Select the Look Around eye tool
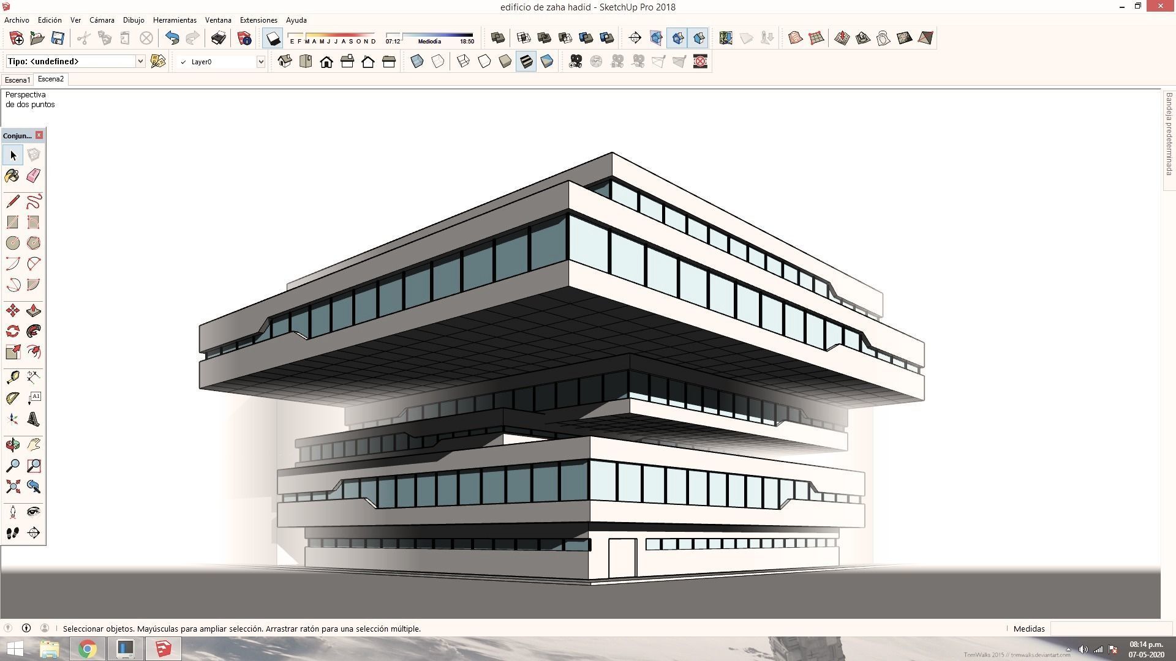 click(x=34, y=512)
